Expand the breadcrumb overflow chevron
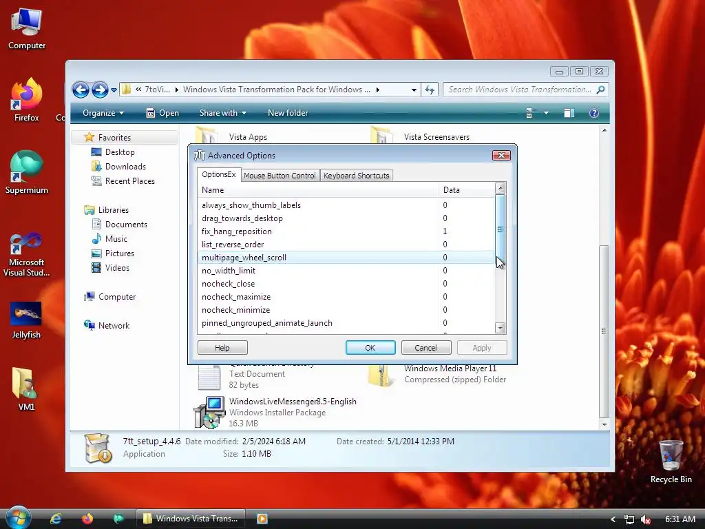Viewport: 705px width, 529px height. point(138,89)
